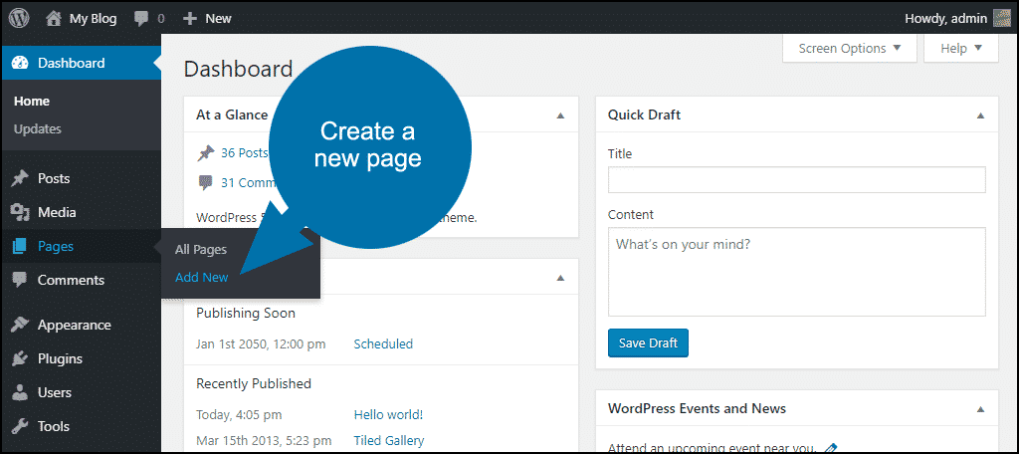The image size is (1019, 454).
Task: Collapse WordPress Events and News panel
Action: (980, 410)
